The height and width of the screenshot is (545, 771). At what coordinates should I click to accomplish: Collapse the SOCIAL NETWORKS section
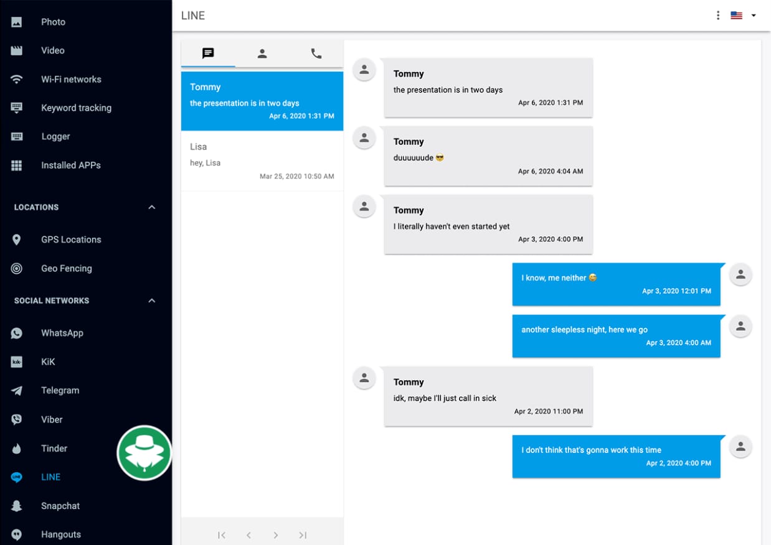pyautogui.click(x=151, y=300)
